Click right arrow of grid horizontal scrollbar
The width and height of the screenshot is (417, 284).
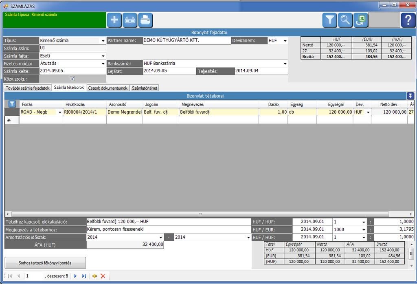(x=411, y=214)
